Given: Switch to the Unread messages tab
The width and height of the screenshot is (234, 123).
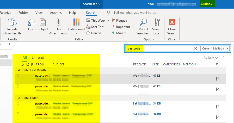Looking at the screenshot, I should 38,58.
